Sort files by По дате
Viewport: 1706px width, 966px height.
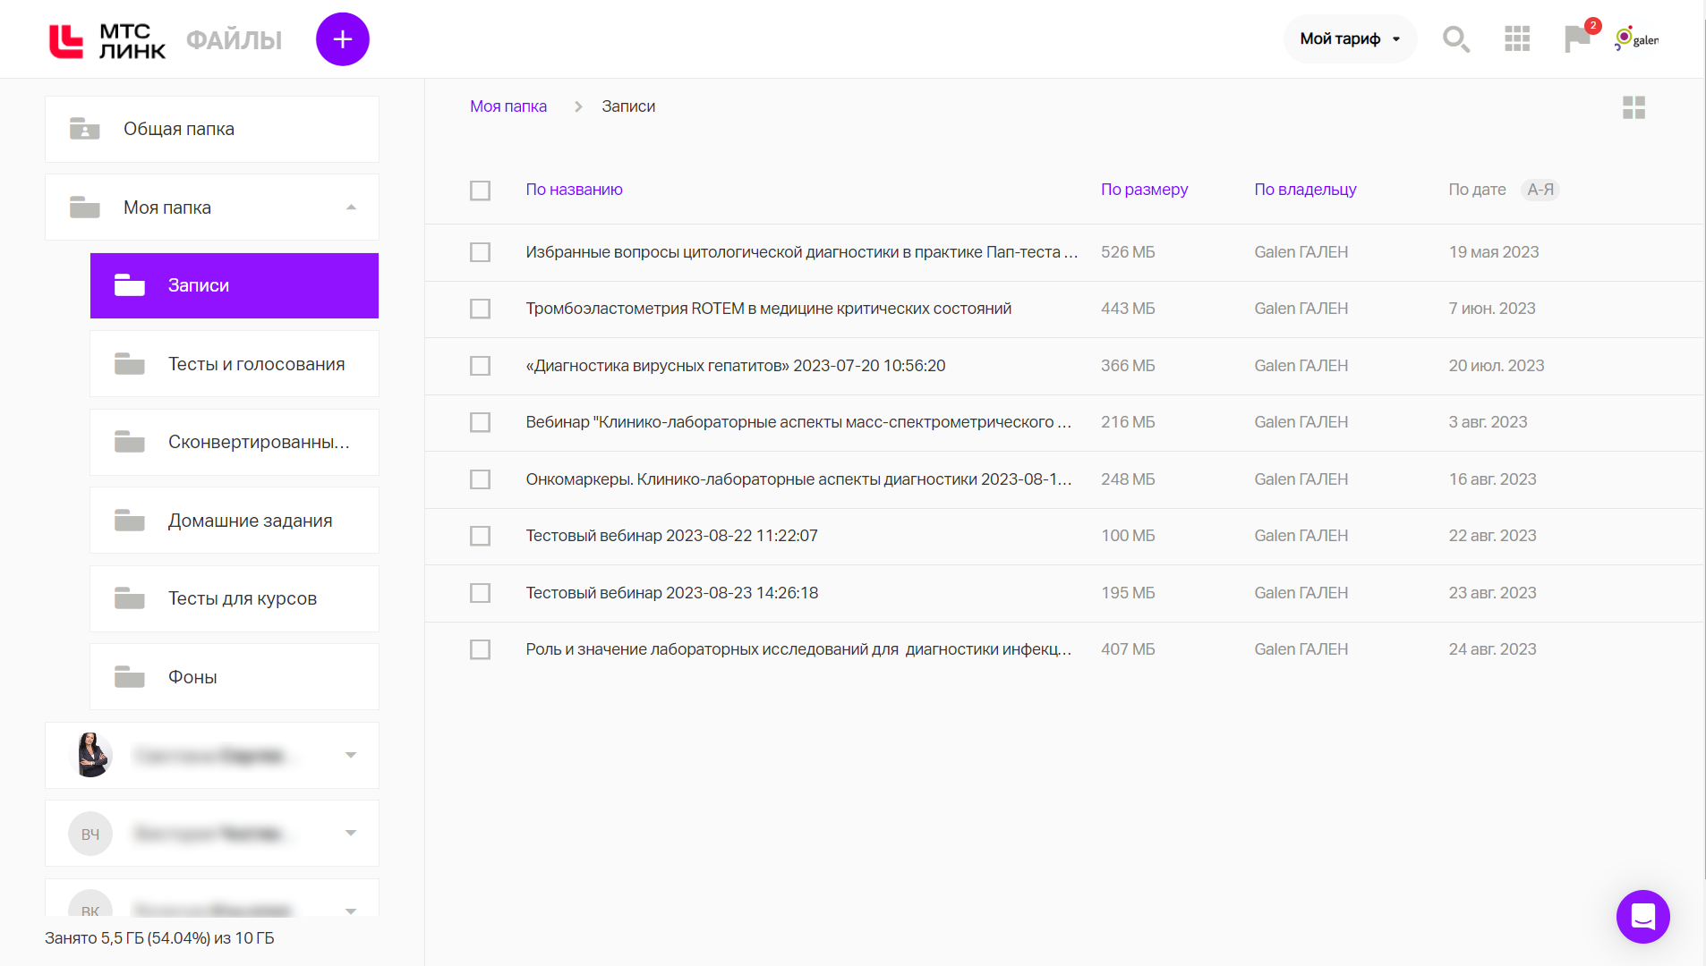pyautogui.click(x=1477, y=190)
